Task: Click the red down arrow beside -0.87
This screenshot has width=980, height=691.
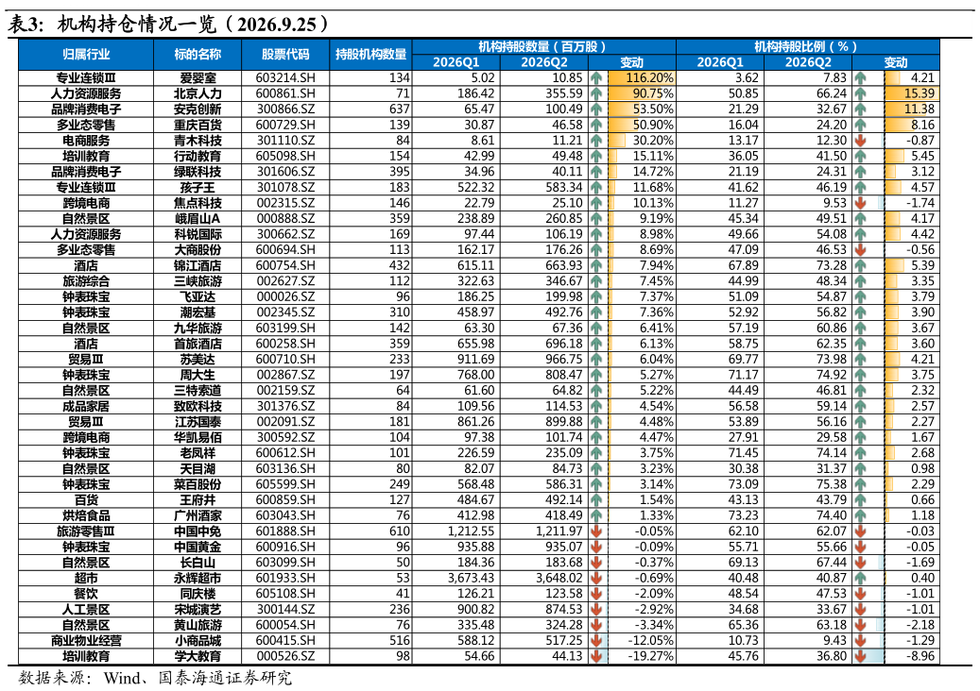Action: pos(861,141)
